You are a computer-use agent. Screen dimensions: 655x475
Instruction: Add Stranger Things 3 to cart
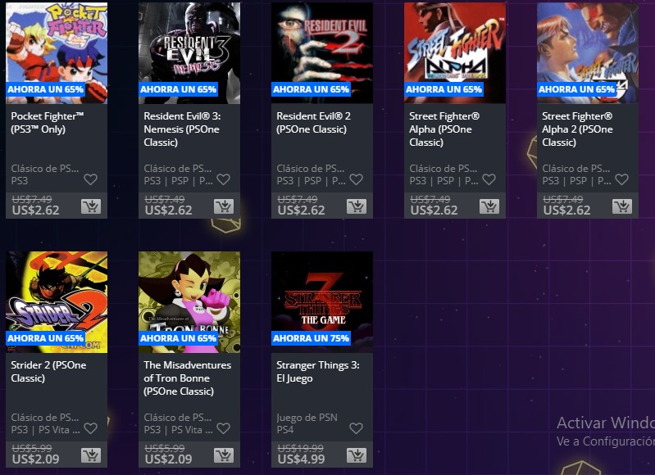pos(357,455)
